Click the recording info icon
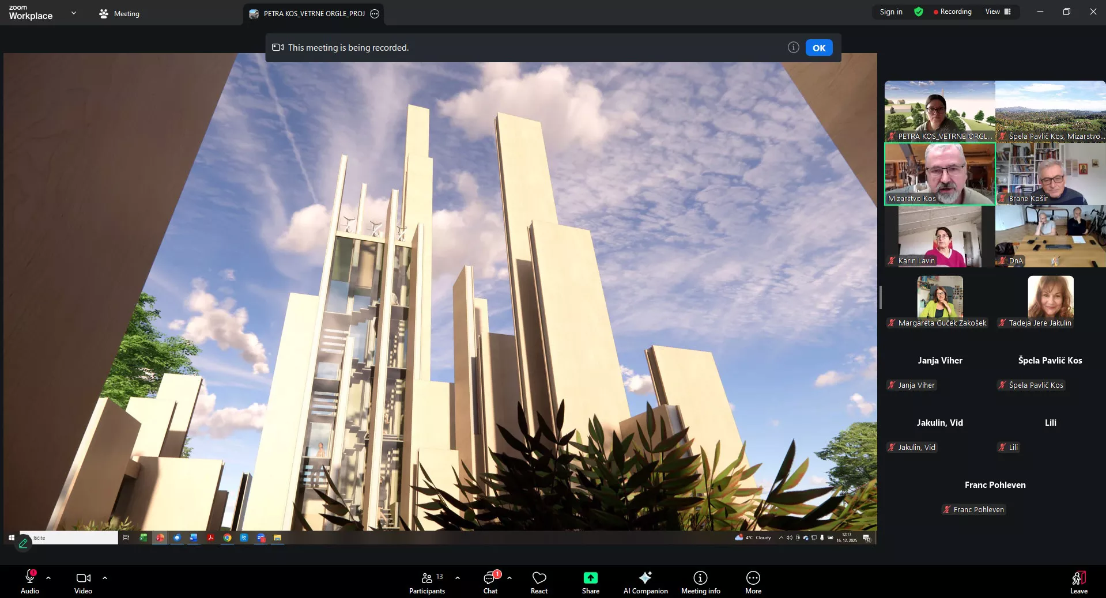Screen dimensions: 1106x598 [x=793, y=47]
